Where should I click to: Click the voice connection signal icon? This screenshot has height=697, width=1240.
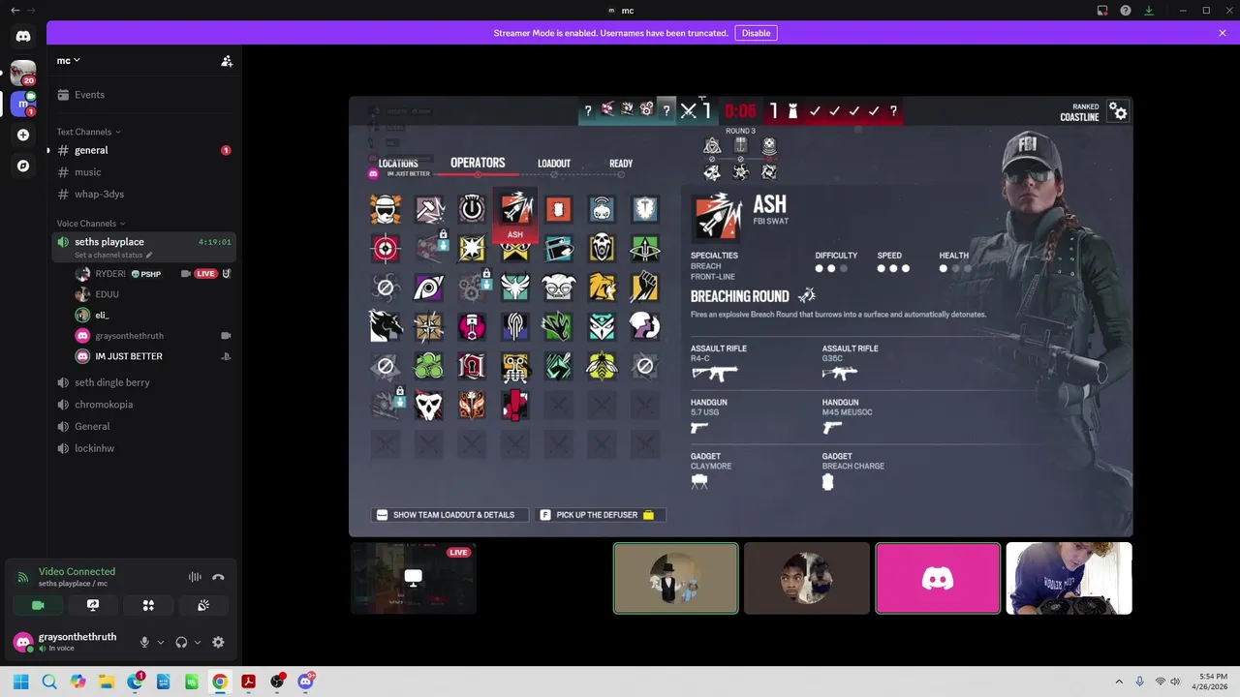(x=22, y=577)
